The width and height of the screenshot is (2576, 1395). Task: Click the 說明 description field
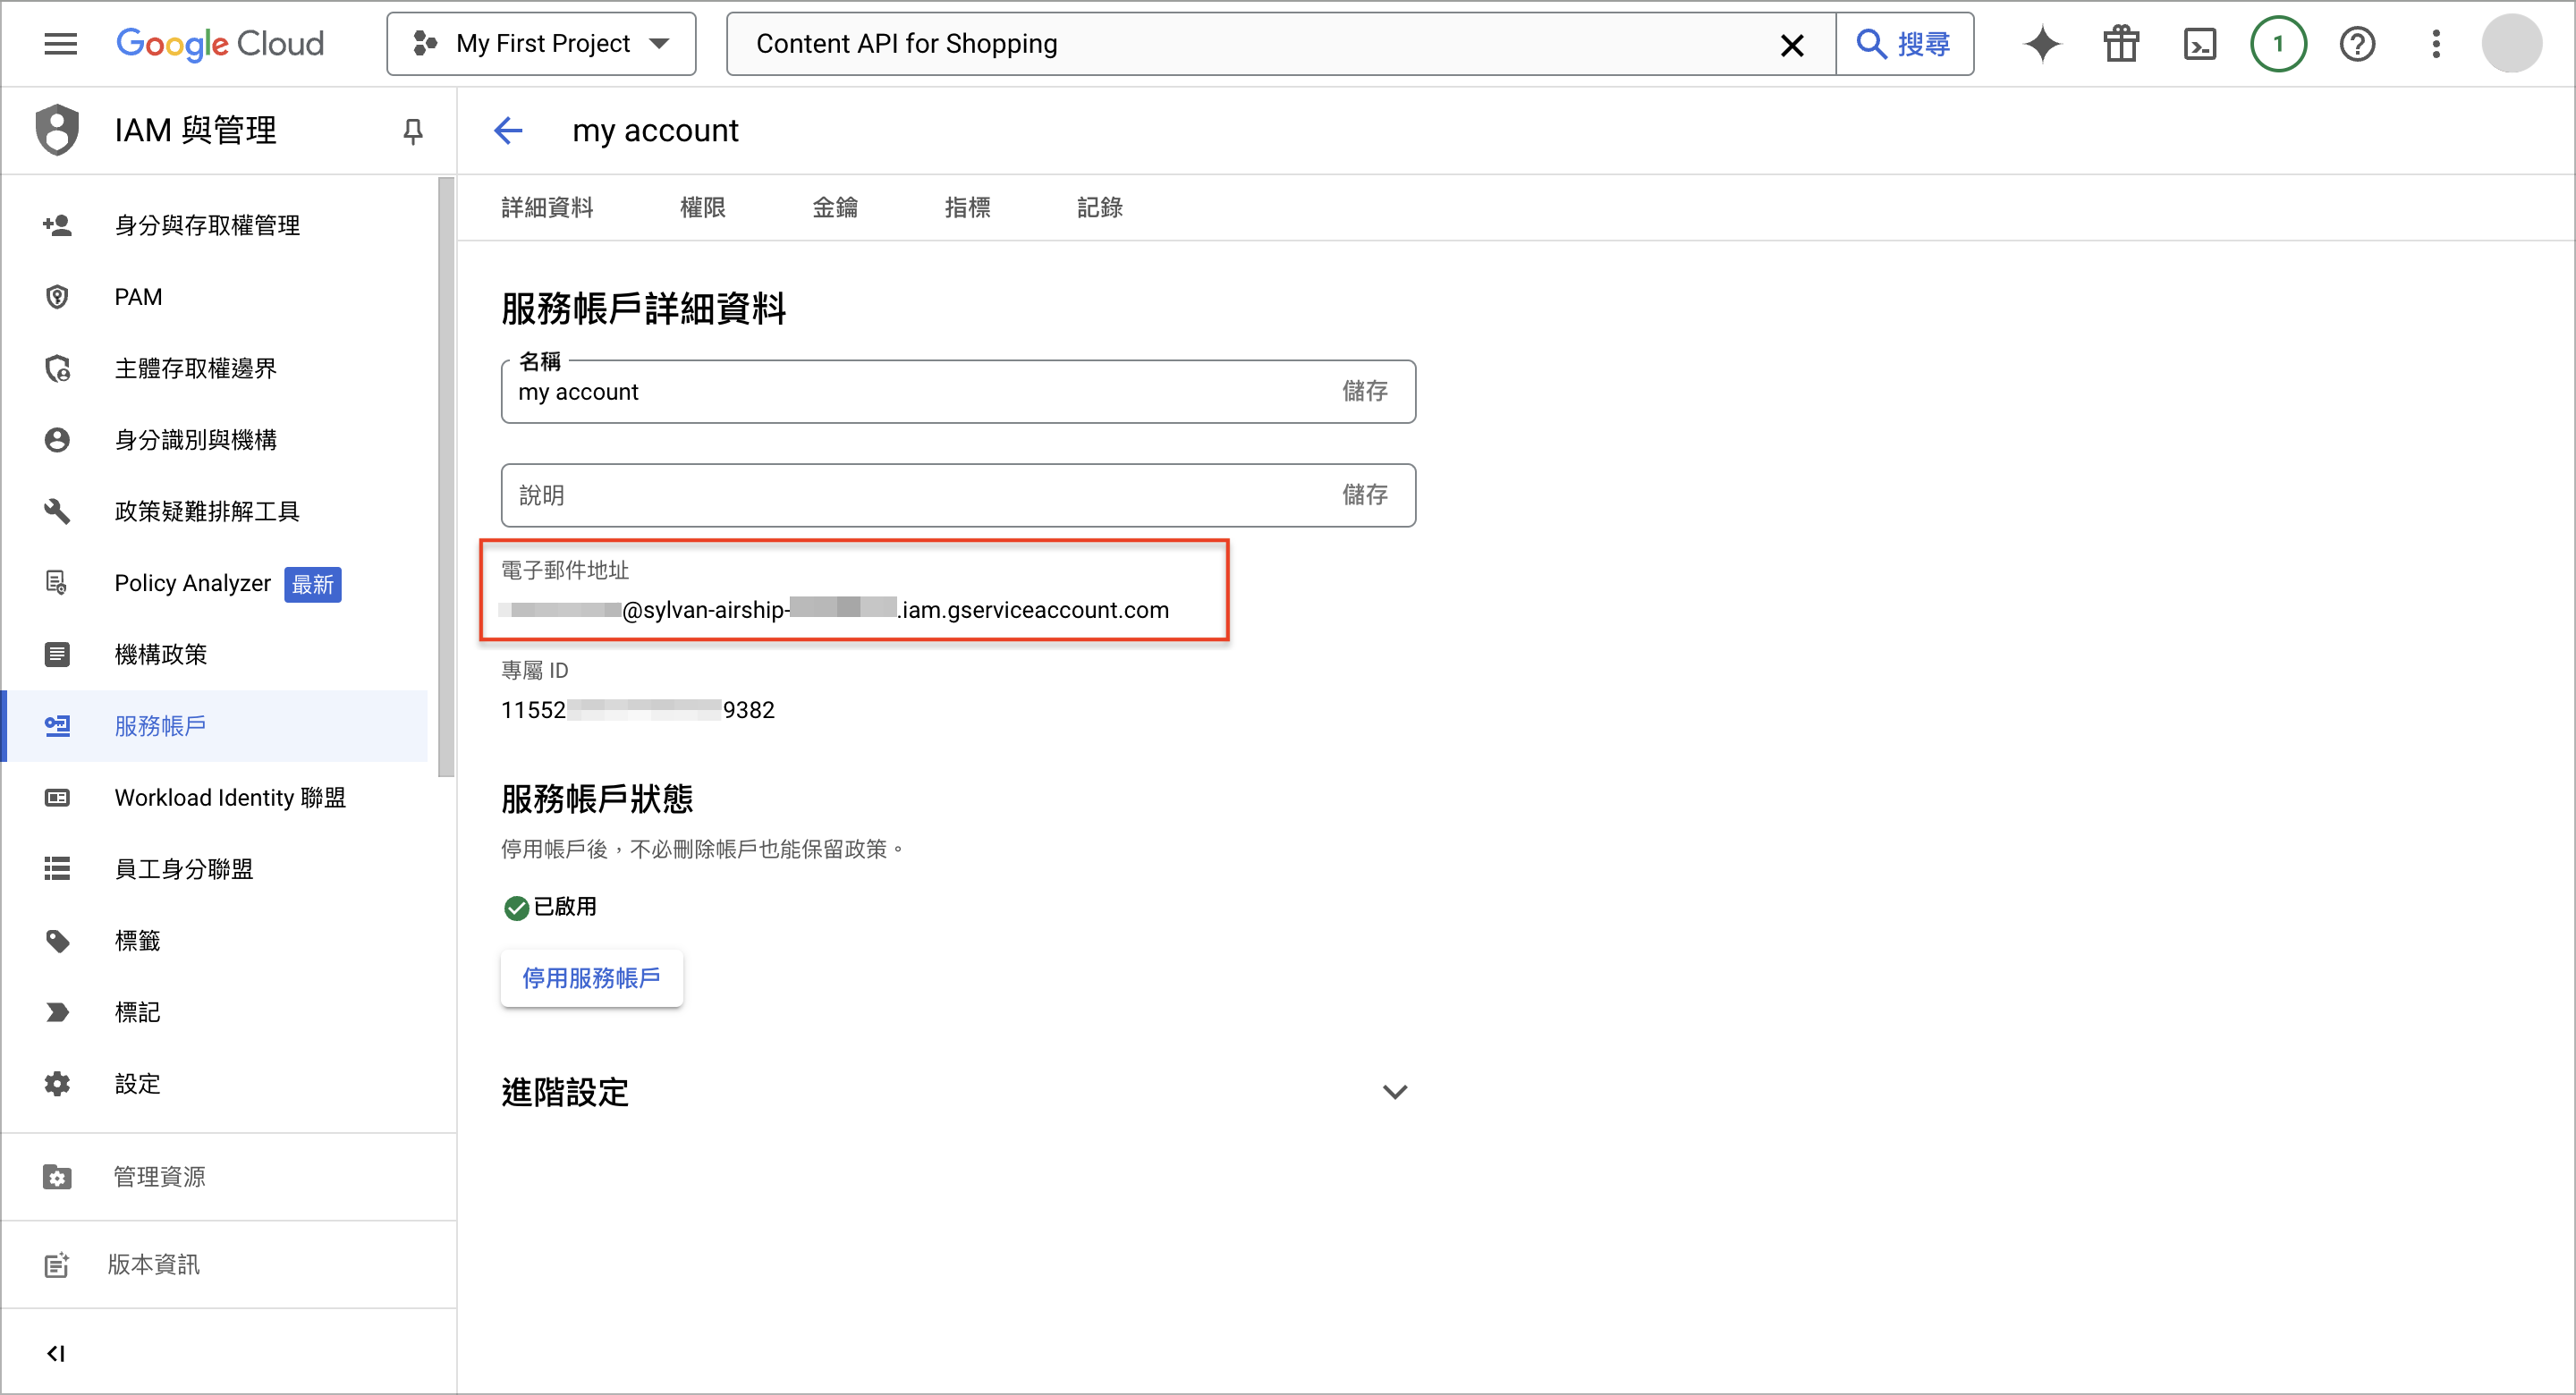click(x=958, y=495)
